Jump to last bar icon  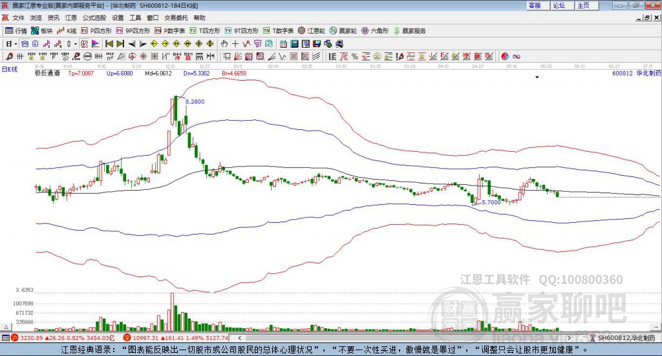click(x=120, y=44)
